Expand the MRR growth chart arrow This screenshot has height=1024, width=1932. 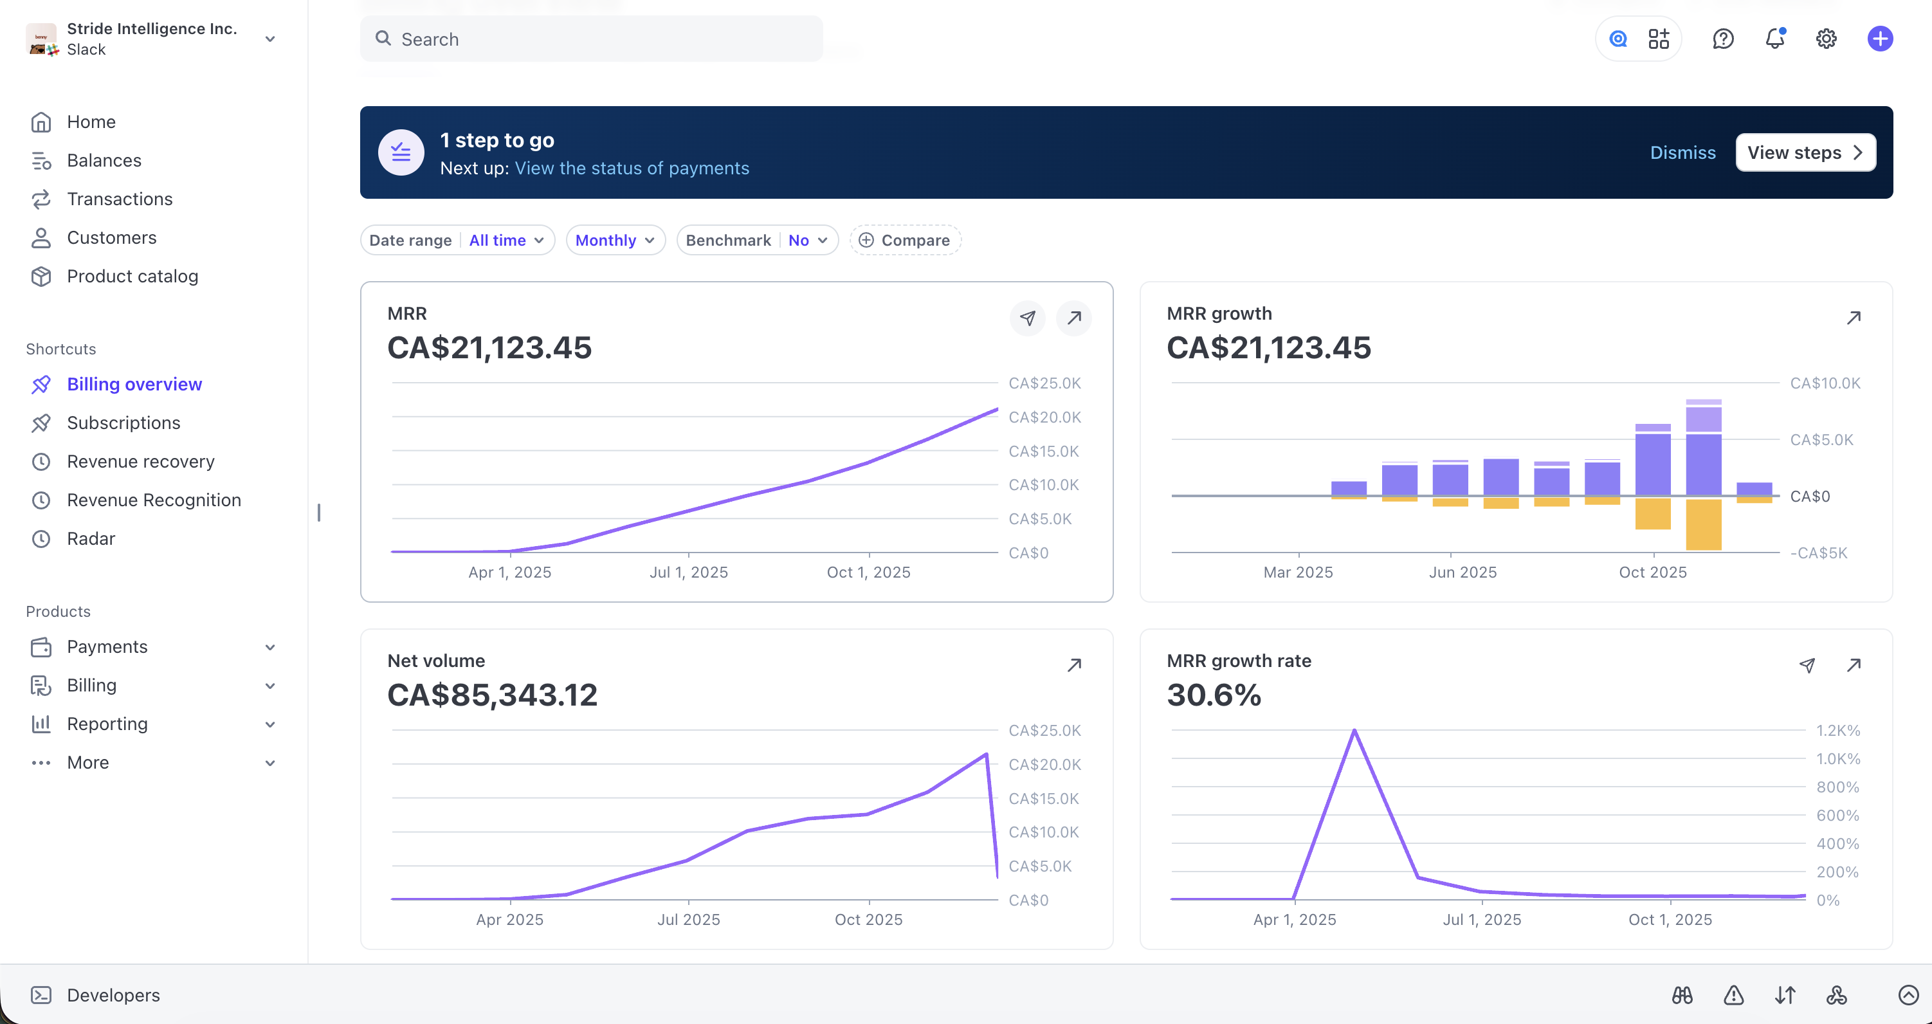point(1854,318)
